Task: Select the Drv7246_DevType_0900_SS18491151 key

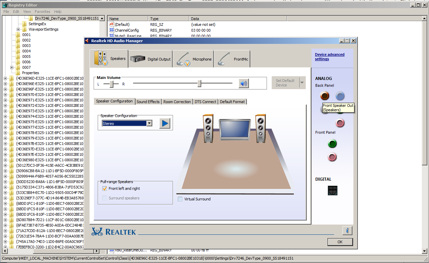Action: pos(67,18)
